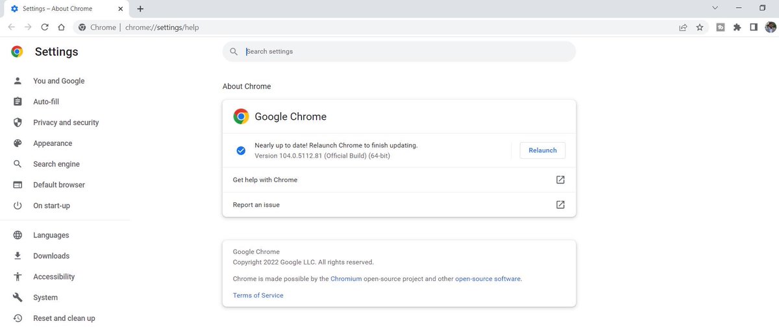The width and height of the screenshot is (779, 330).
Task: Open Get help with Chrome external link icon
Action: 560,180
